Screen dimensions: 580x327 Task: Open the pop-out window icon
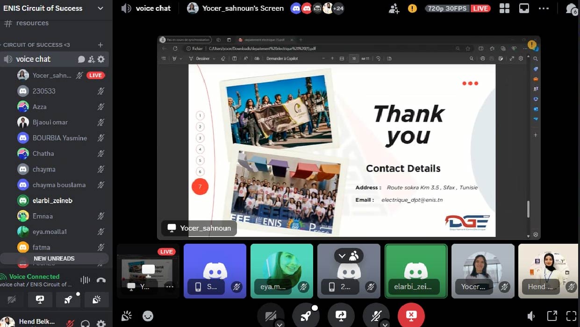552,316
